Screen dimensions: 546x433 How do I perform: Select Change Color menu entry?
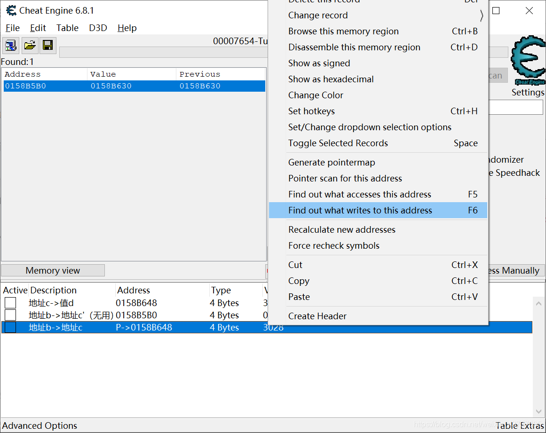[378, 95]
